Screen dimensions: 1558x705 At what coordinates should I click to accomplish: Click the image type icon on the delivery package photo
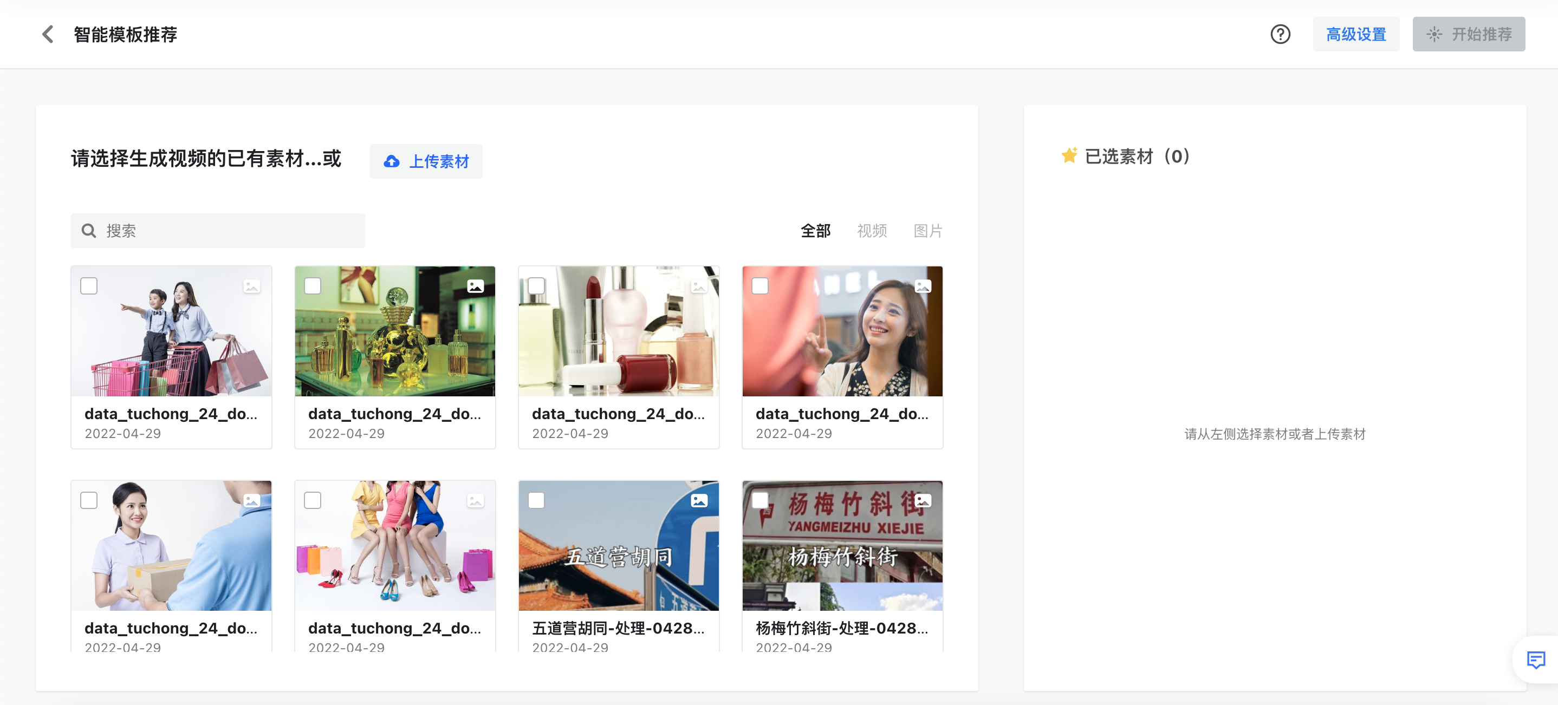pyautogui.click(x=251, y=501)
